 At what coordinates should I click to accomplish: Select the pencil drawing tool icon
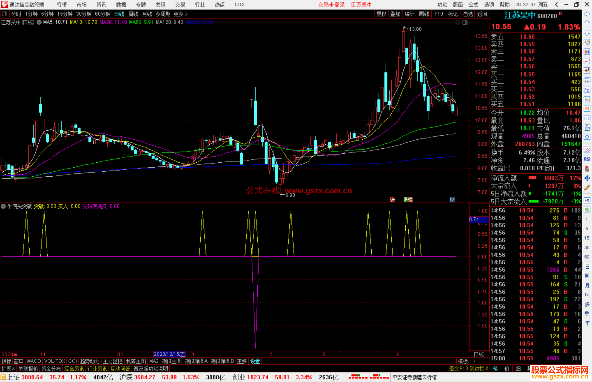click(587, 188)
